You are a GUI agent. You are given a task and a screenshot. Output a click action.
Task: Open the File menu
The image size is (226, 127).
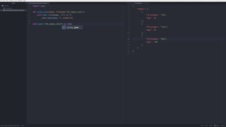tap(1, 1)
